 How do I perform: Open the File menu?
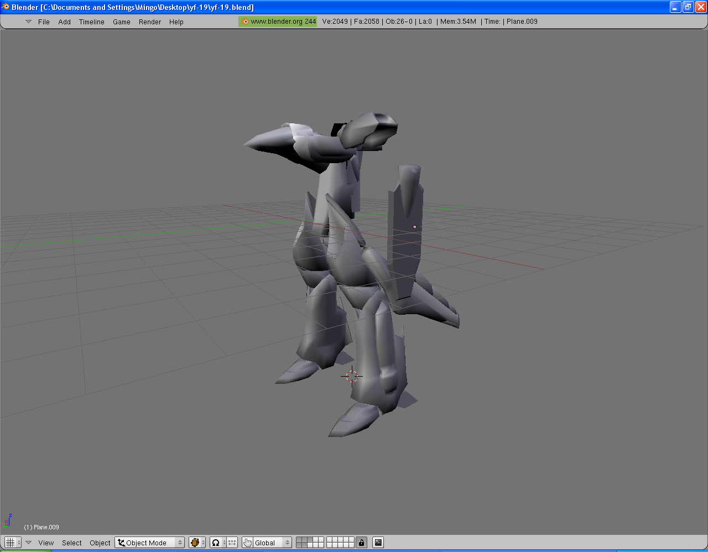(44, 22)
